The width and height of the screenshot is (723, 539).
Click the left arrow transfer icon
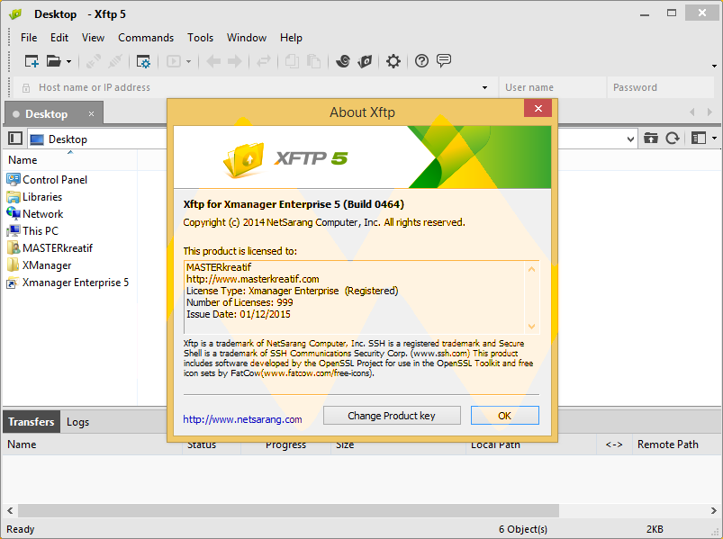tap(213, 61)
